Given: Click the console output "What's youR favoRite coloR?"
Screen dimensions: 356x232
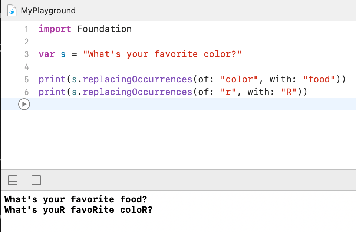Looking at the screenshot, I should (x=78, y=210).
